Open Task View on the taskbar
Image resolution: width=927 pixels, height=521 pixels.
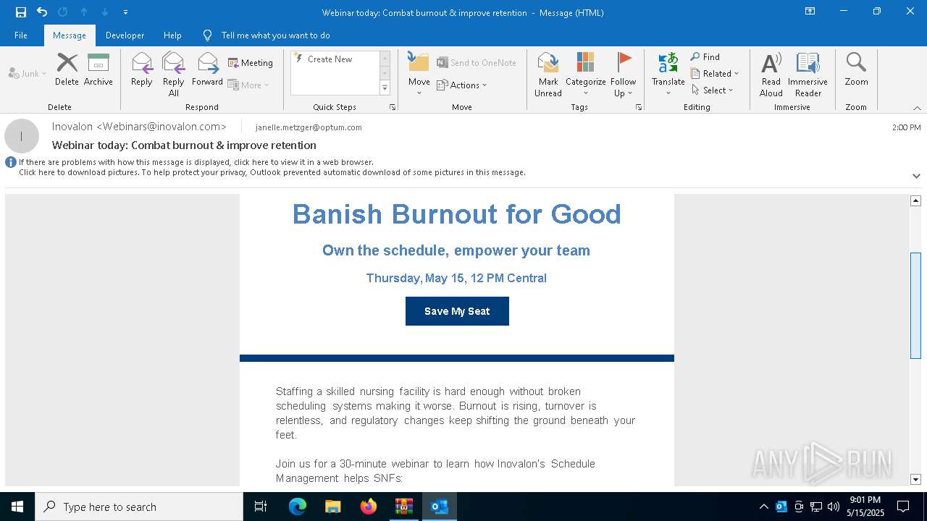point(261,507)
